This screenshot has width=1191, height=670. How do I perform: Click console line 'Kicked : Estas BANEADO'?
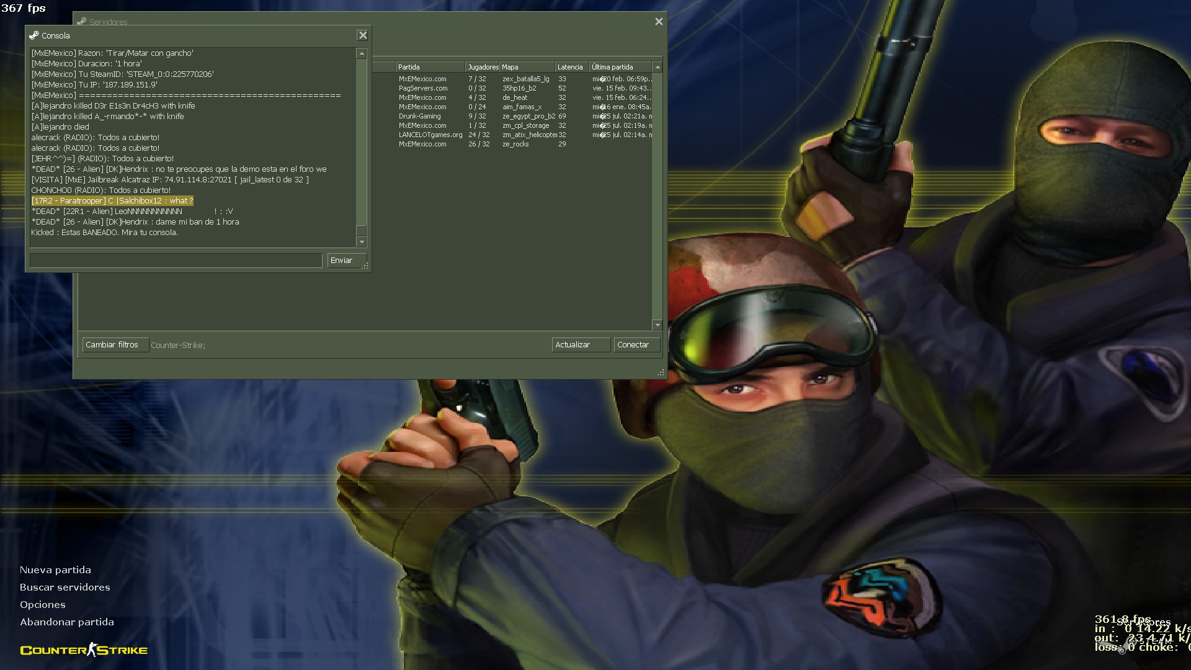point(104,233)
